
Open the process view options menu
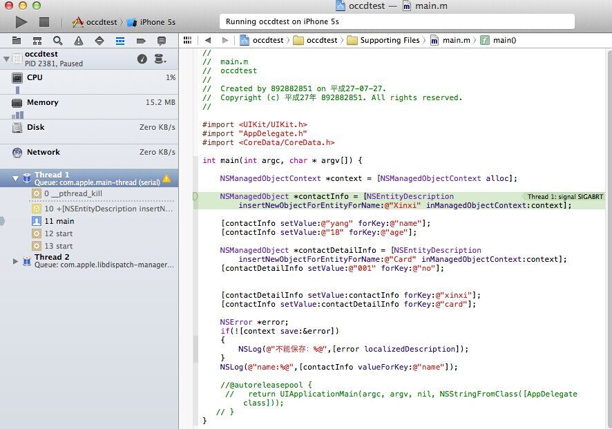(160, 59)
